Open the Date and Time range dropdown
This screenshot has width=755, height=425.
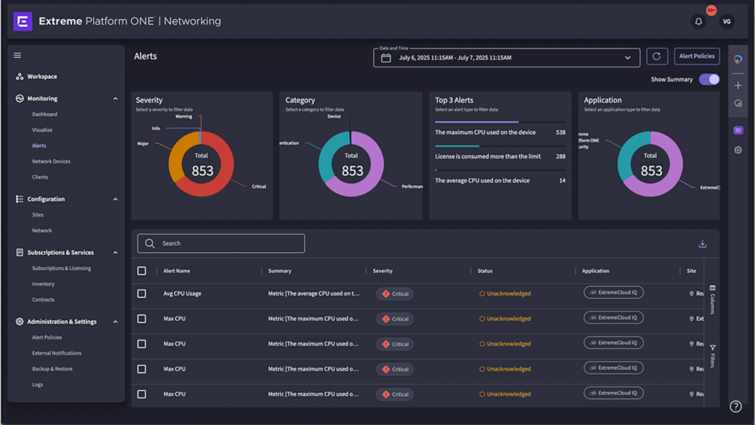pos(506,58)
